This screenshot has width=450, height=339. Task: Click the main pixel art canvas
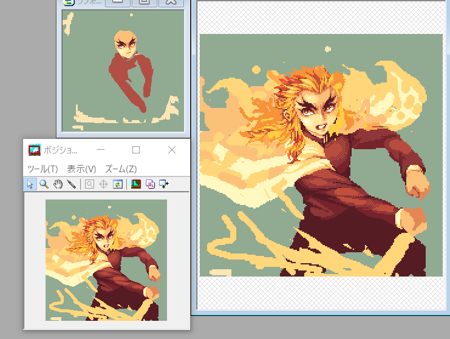click(321, 155)
